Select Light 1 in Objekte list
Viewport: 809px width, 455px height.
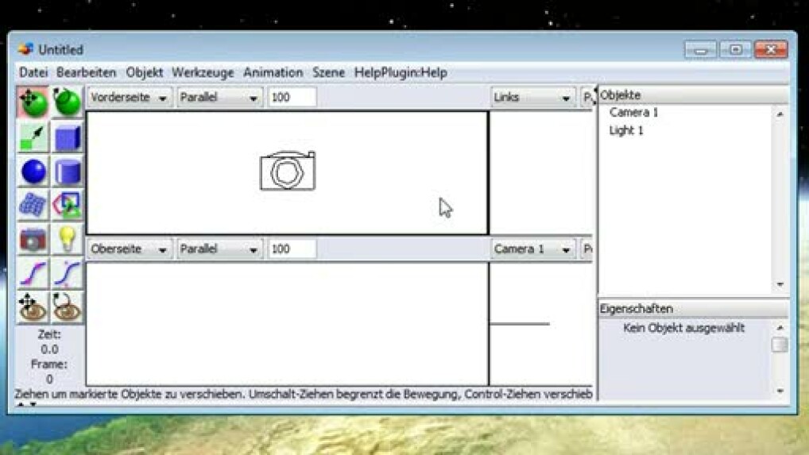(x=626, y=130)
